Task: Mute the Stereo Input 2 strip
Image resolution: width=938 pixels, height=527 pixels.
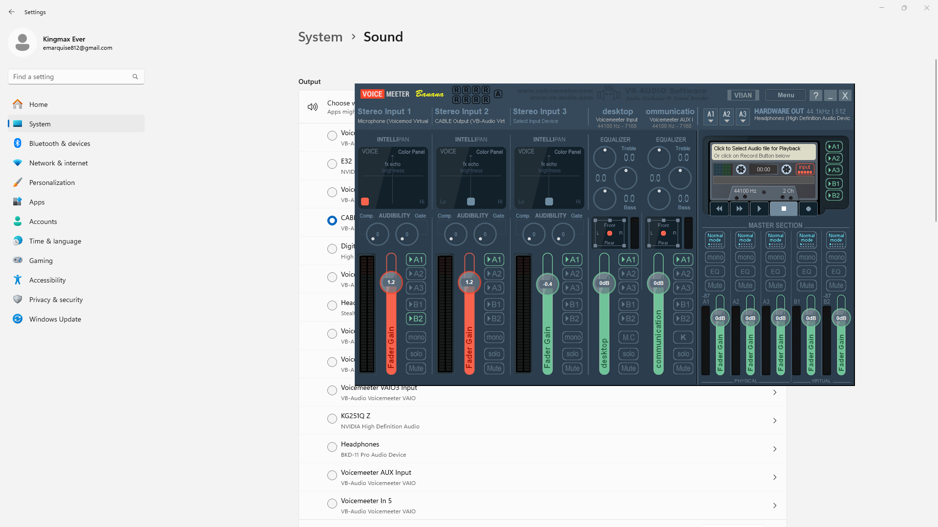Action: (494, 368)
